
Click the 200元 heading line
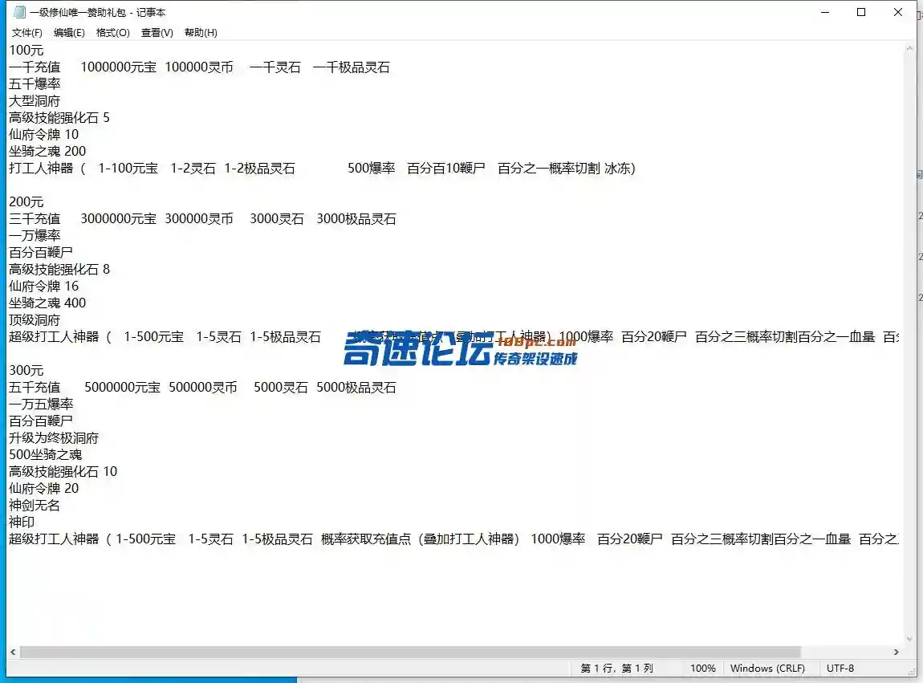[26, 202]
